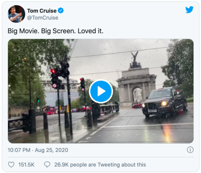
Task: Click the Twitter bird logo
Action: point(189,10)
